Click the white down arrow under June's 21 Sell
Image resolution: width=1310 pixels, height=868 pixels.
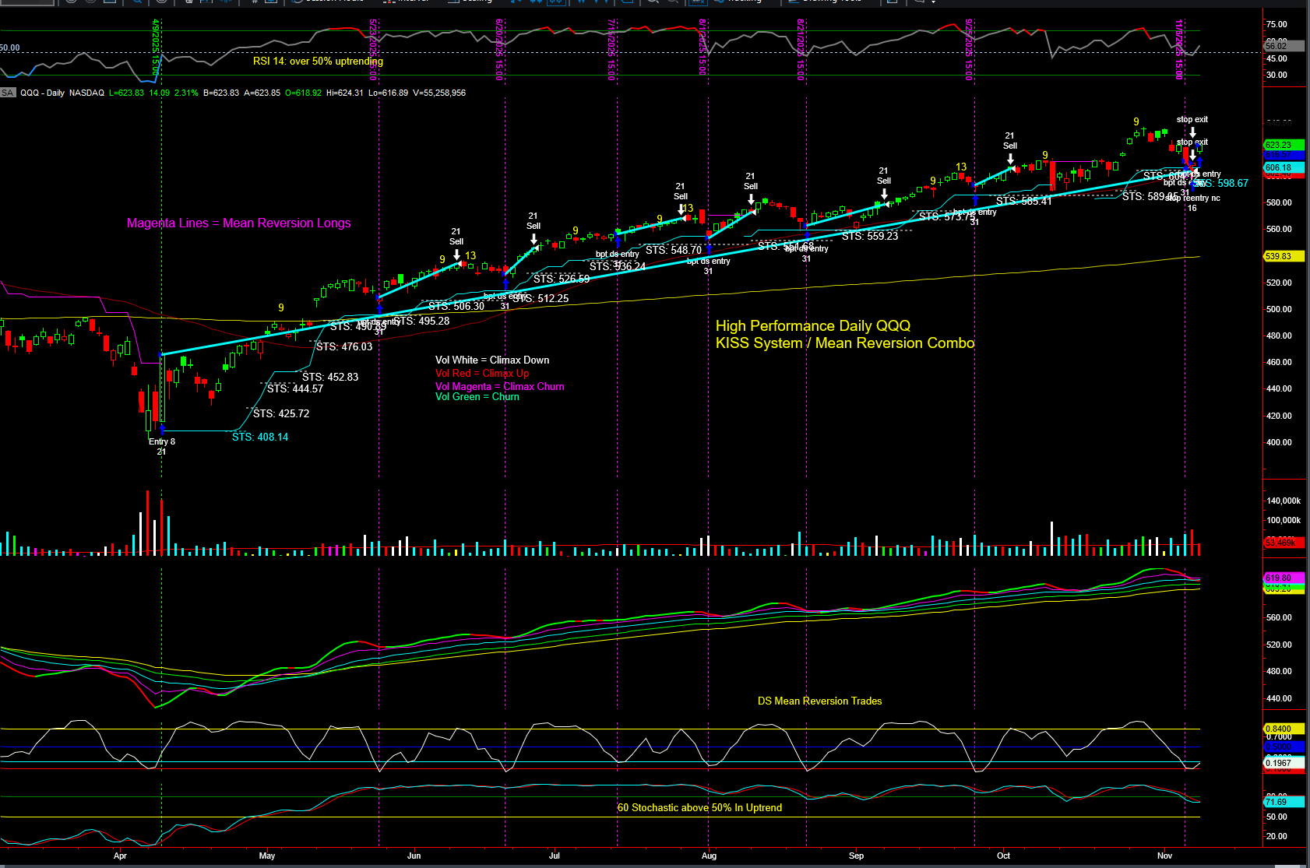(456, 255)
